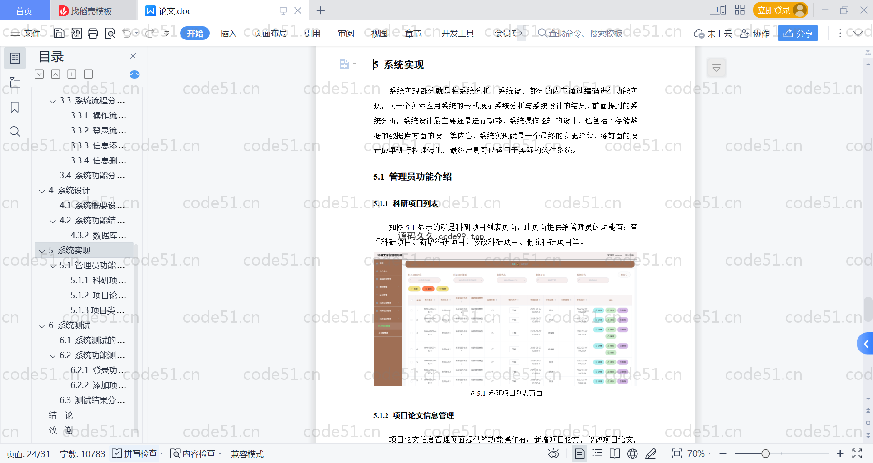Click the 立即登录 login button
Viewport: 873px width, 463px height.
[780, 10]
